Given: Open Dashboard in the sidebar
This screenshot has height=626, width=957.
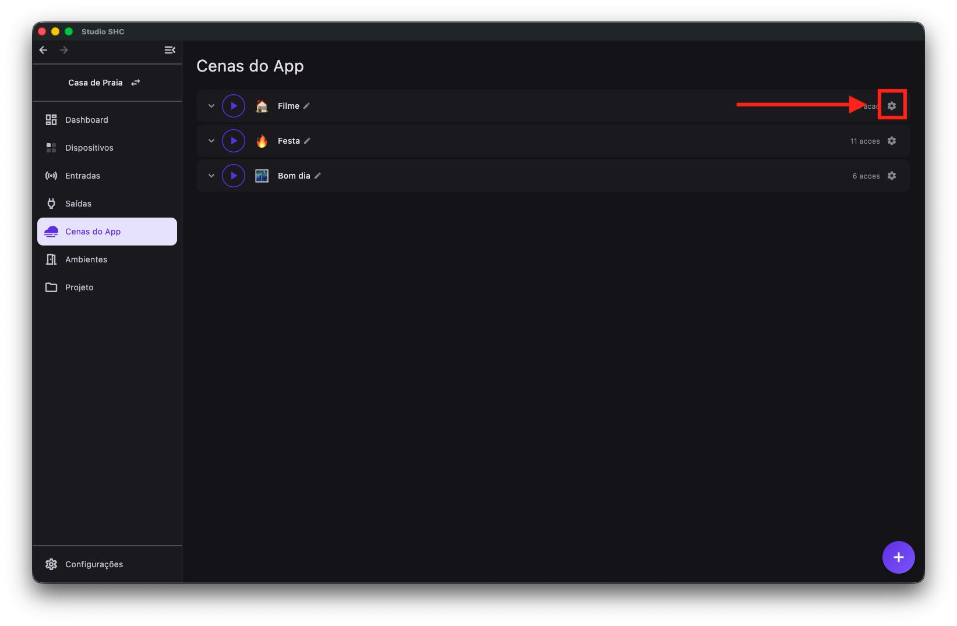Looking at the screenshot, I should coord(107,120).
